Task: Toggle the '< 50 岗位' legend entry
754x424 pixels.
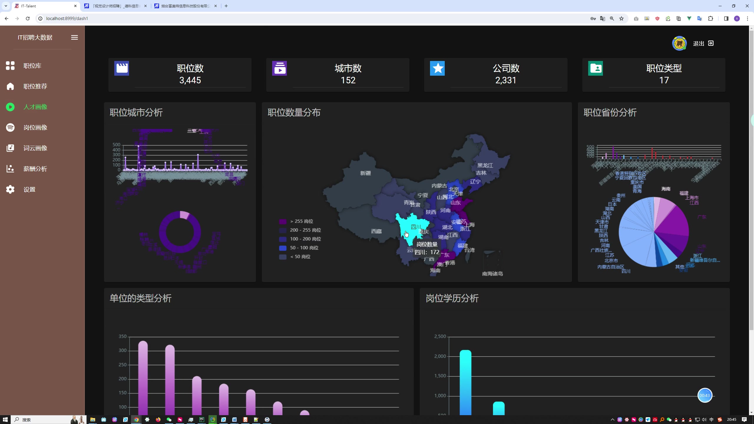Action: (x=300, y=256)
